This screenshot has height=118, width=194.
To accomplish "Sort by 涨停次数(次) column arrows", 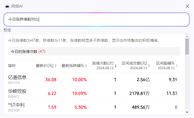I will coord(116,66).
